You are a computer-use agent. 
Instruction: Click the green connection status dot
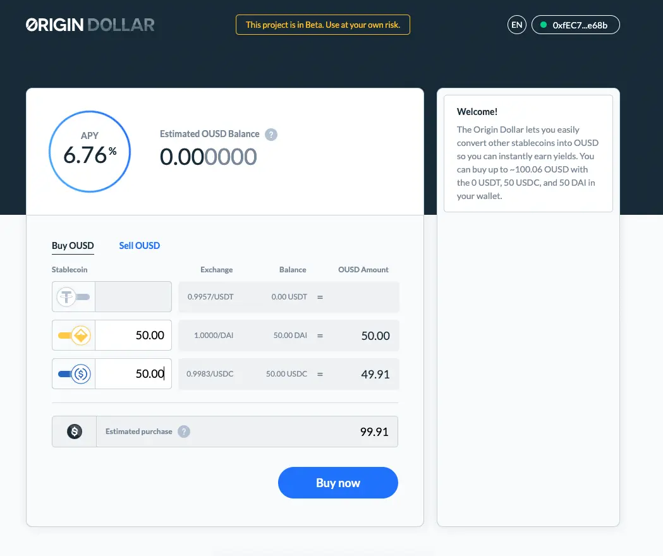(x=544, y=25)
